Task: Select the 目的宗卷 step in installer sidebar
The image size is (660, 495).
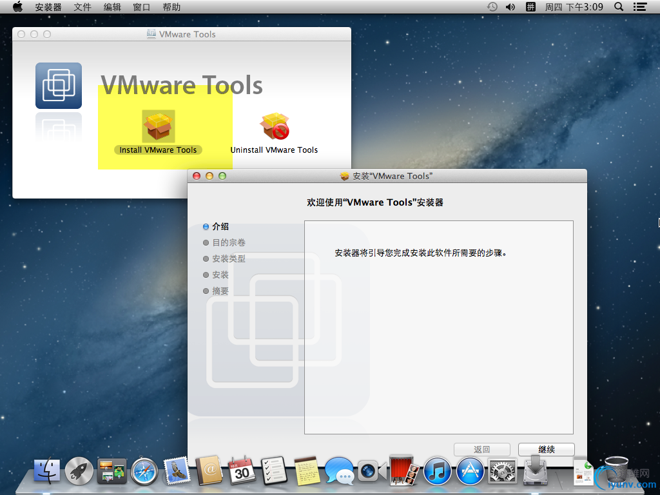Action: [x=224, y=242]
